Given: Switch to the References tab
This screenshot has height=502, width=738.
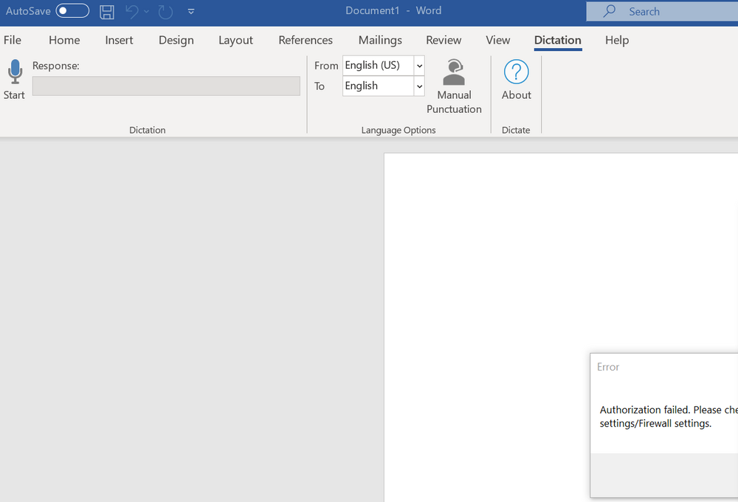Looking at the screenshot, I should pos(306,40).
